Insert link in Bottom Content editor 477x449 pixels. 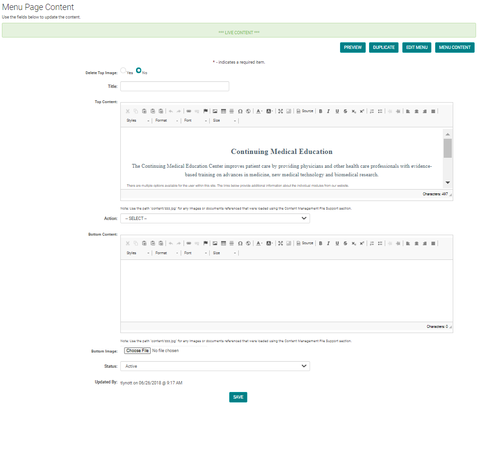(x=189, y=243)
